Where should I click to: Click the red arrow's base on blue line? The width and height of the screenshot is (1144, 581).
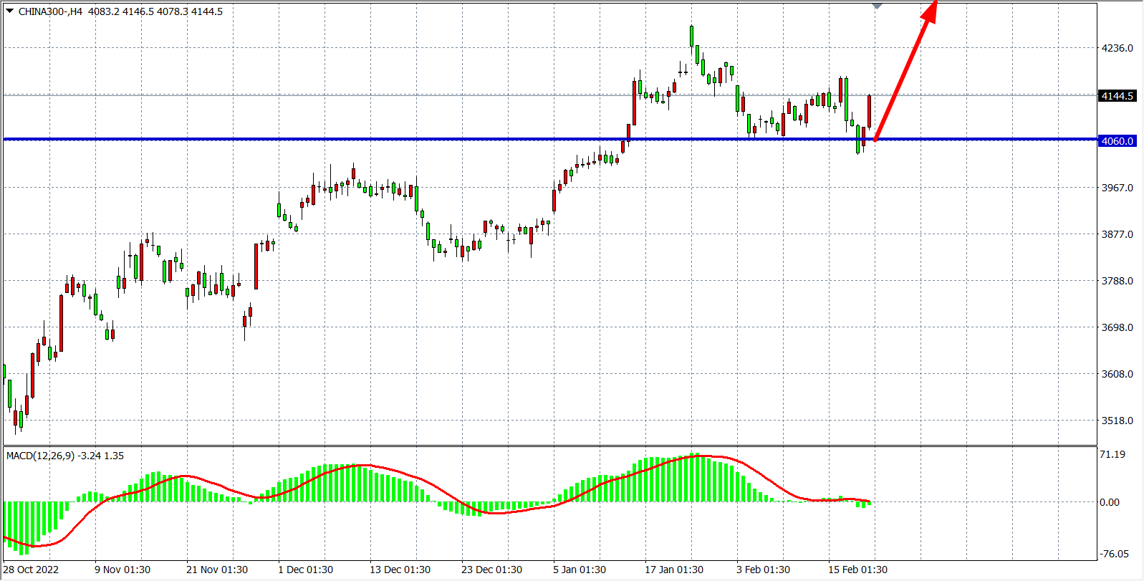875,139
